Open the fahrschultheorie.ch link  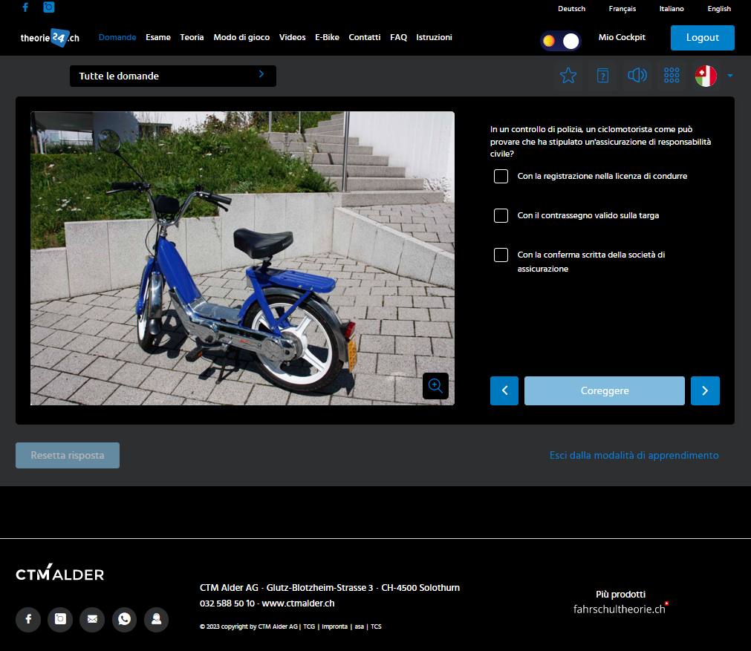point(620,609)
